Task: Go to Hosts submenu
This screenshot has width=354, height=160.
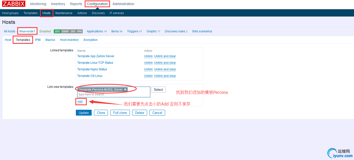Action: click(x=46, y=13)
